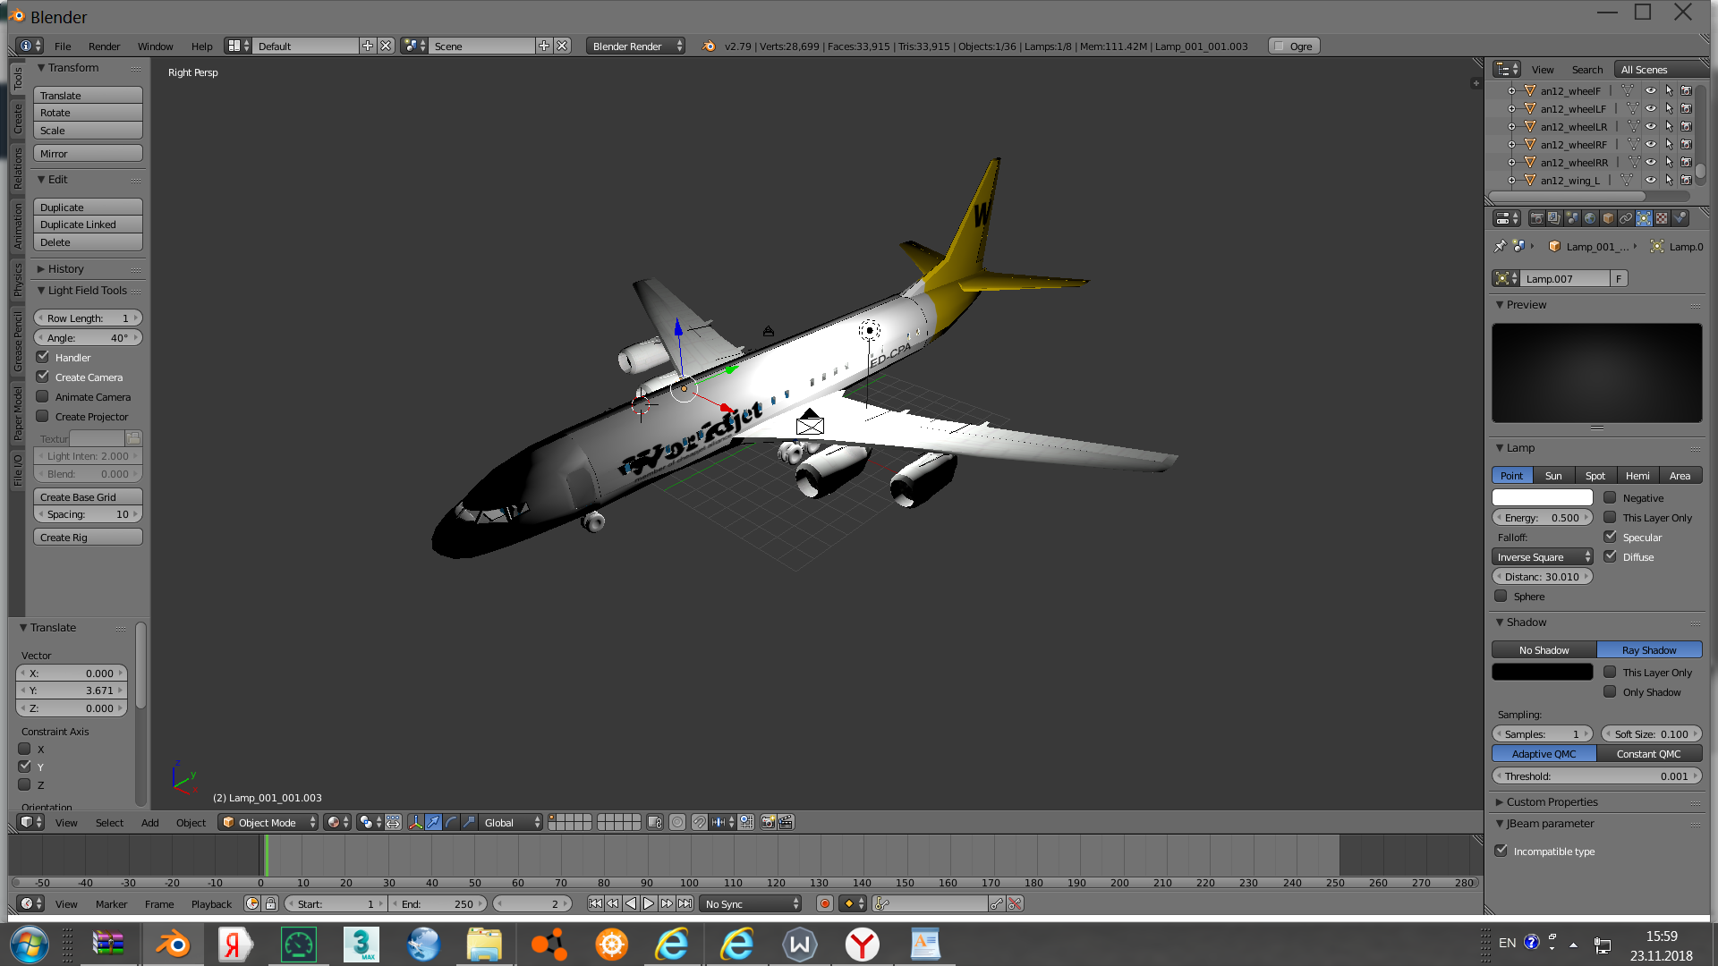The image size is (1718, 966).
Task: Click the timeline time-range lock icon
Action: [x=270, y=903]
